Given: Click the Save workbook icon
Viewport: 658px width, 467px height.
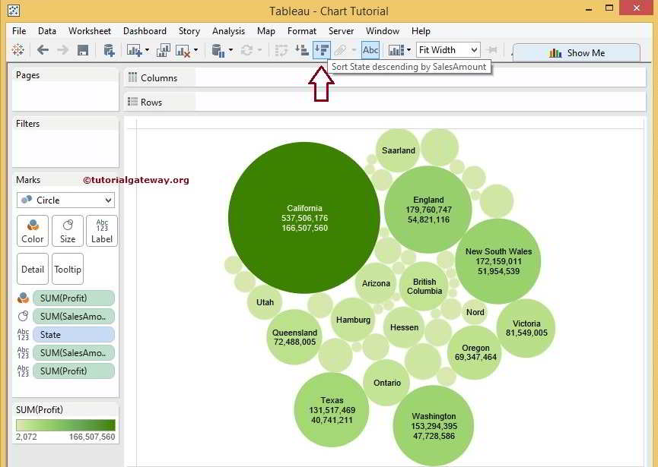Looking at the screenshot, I should click(83, 50).
